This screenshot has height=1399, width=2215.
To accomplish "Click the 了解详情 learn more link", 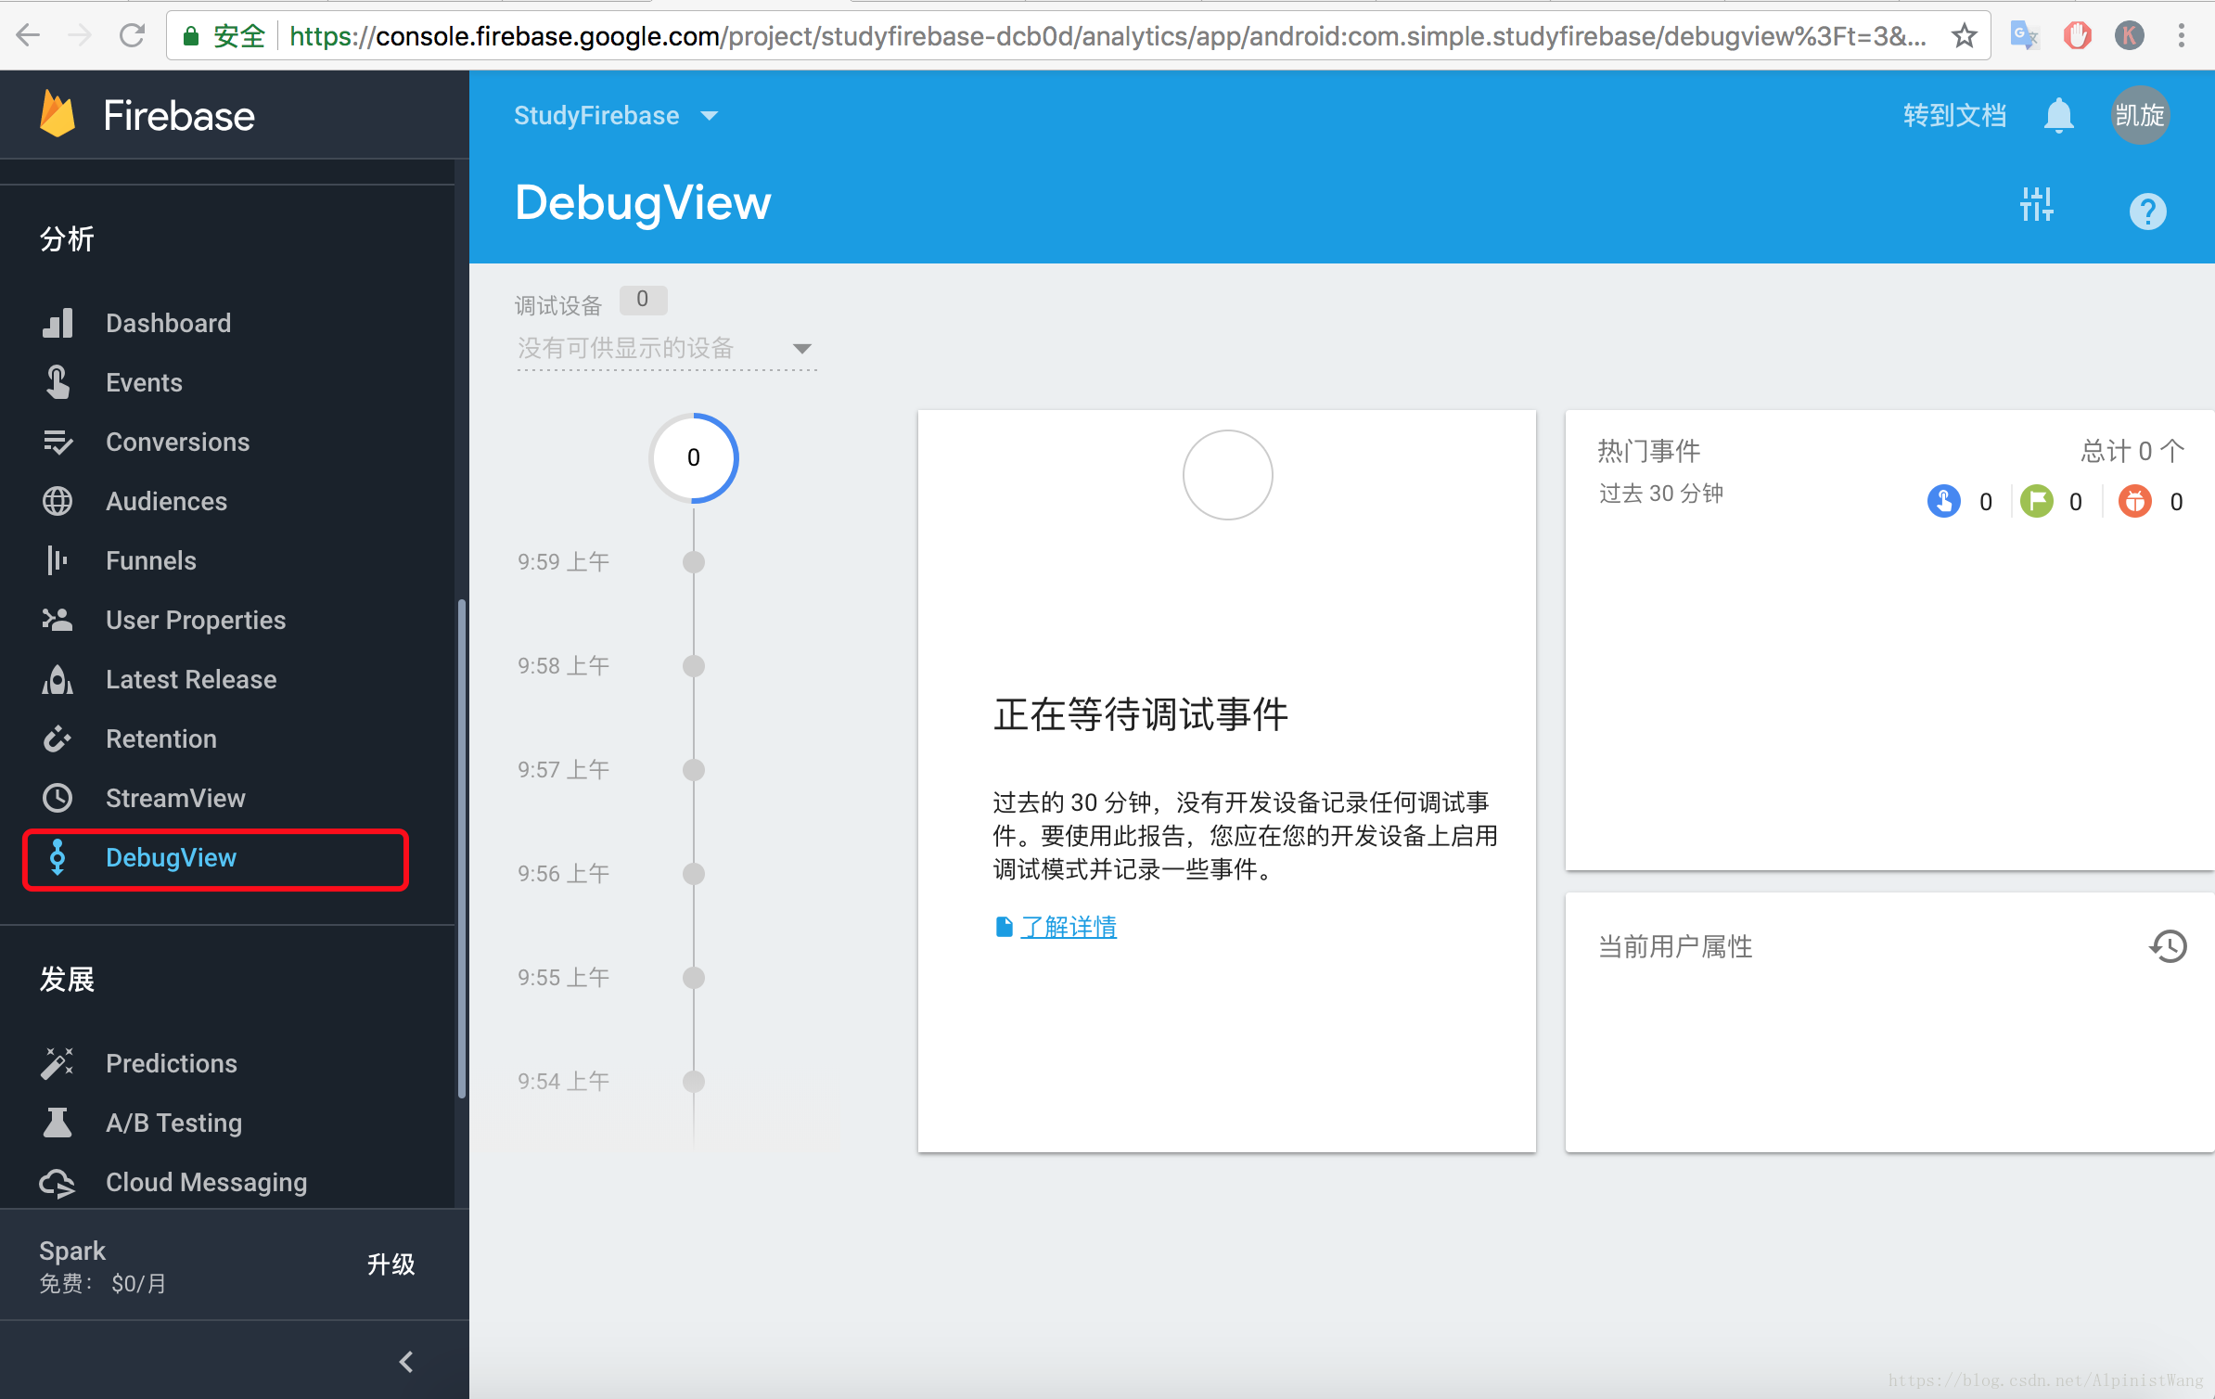I will [1068, 927].
